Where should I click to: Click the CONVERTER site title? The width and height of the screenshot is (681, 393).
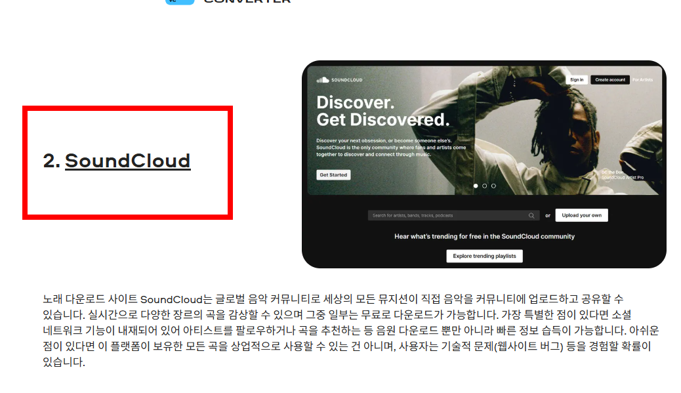(x=246, y=2)
